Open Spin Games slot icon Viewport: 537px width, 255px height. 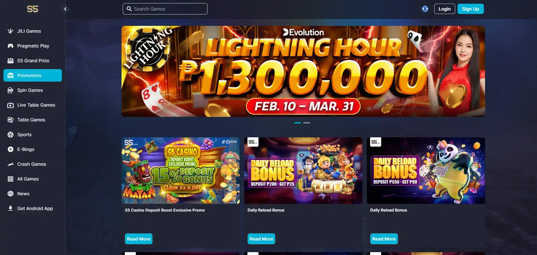tap(11, 90)
